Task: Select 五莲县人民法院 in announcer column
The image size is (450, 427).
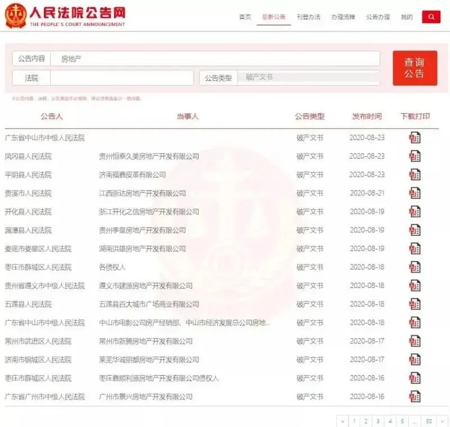Action: tap(28, 304)
